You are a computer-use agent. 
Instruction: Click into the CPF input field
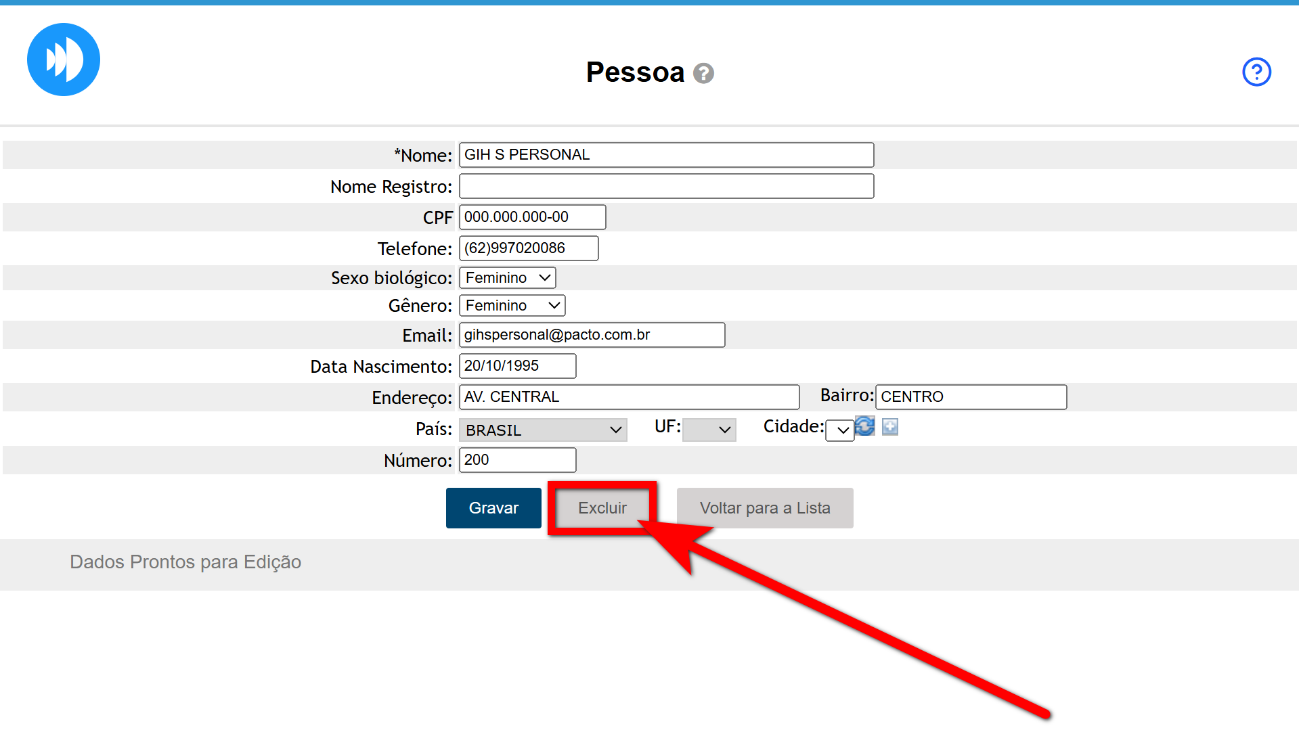coord(532,217)
